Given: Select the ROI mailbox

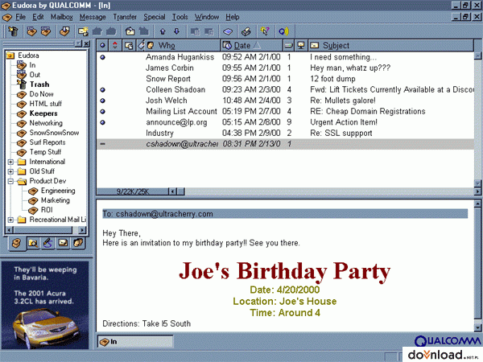Looking at the screenshot, I should 47,210.
